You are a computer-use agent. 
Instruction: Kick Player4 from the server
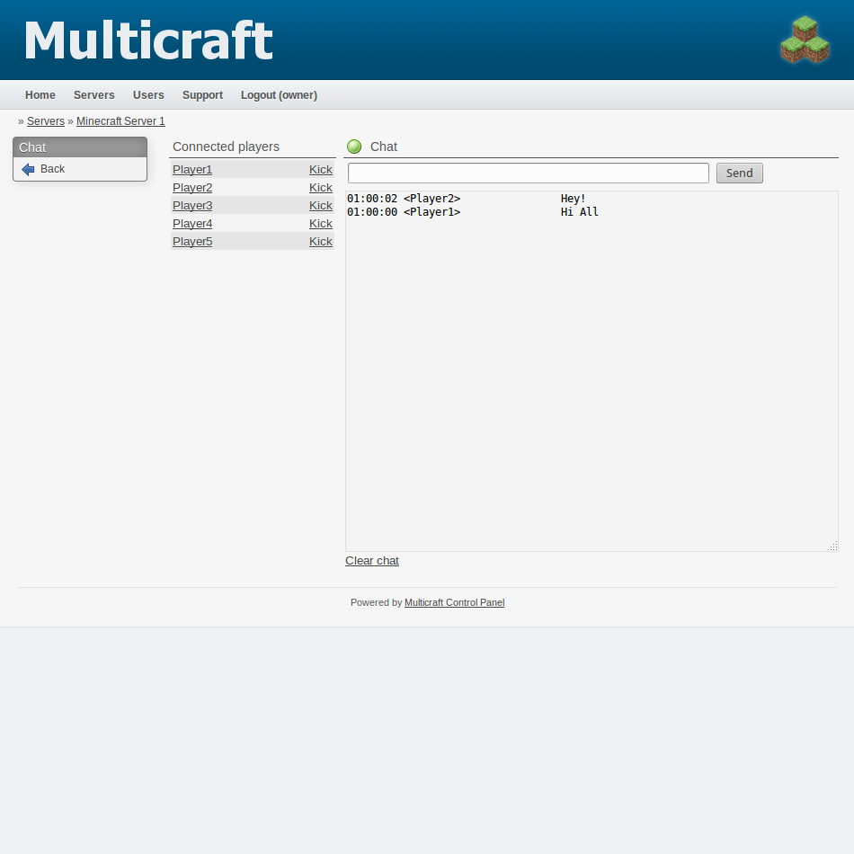(x=321, y=223)
